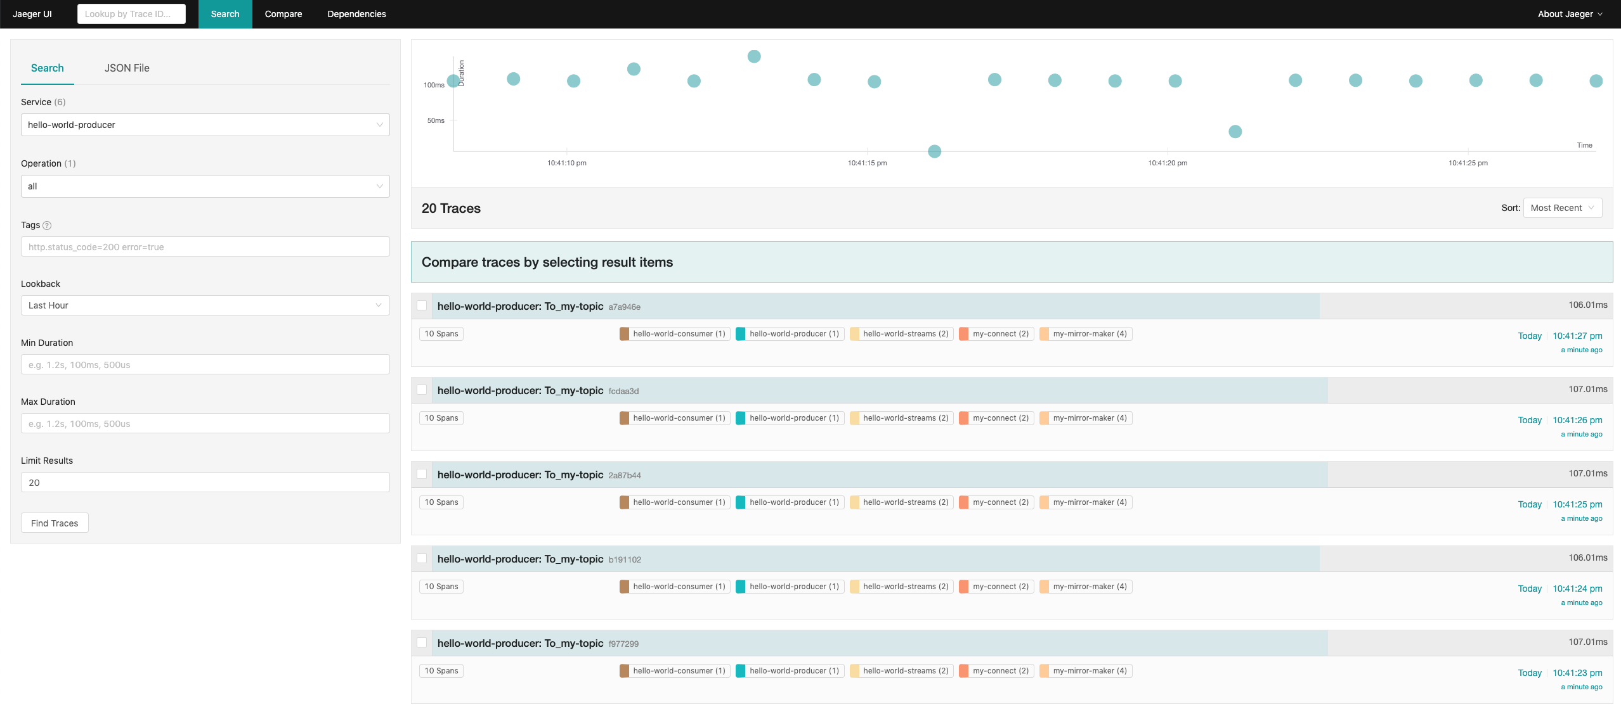Open the Service dropdown showing hello-world-producer
Viewport: 1621px width, 707px height.
pos(205,125)
